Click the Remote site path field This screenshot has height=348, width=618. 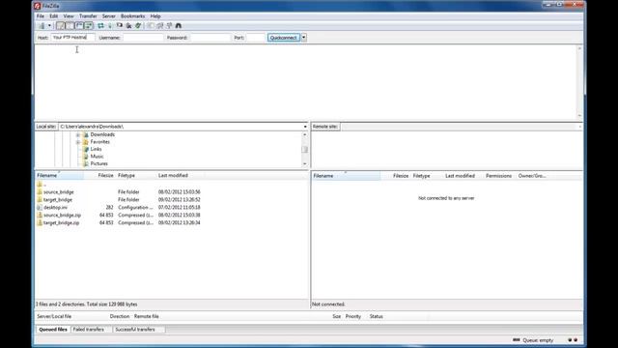pyautogui.click(x=462, y=127)
